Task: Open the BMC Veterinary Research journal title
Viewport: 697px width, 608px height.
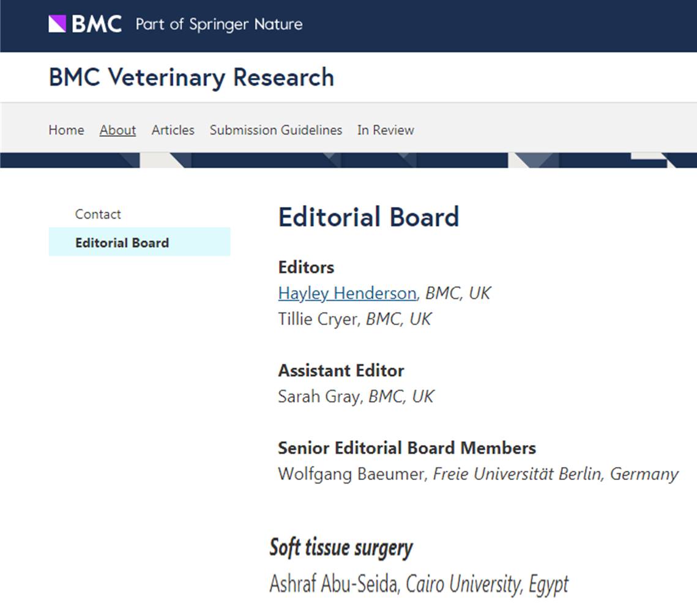Action: [x=191, y=78]
